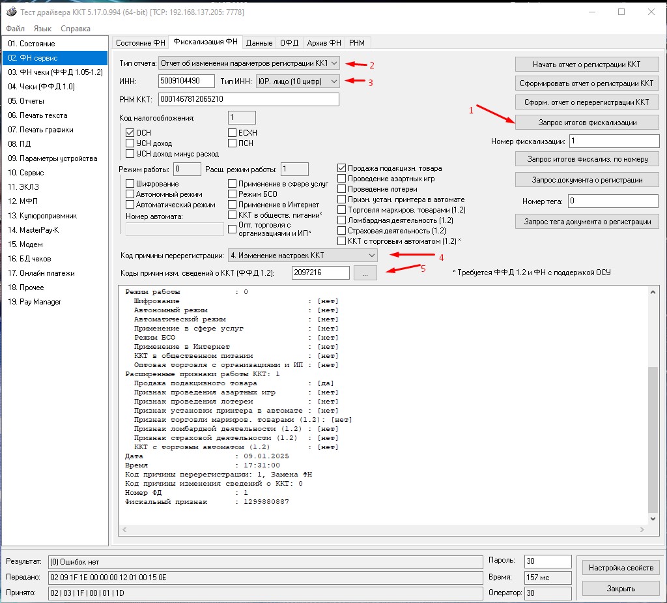Select 01. Состояние in sidebar
The height and width of the screenshot is (603, 667).
[x=55, y=44]
